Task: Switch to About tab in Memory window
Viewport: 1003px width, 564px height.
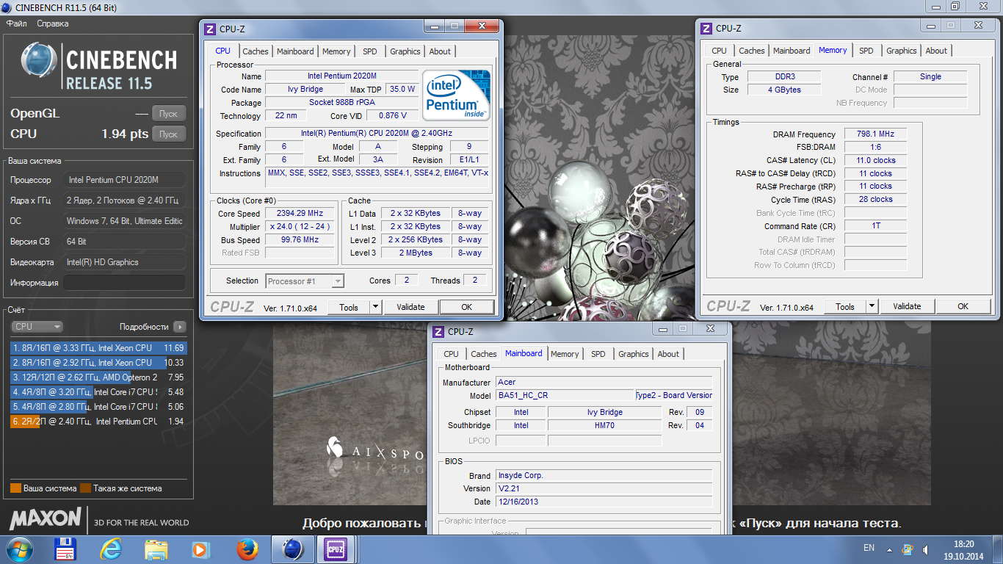Action: coord(936,51)
